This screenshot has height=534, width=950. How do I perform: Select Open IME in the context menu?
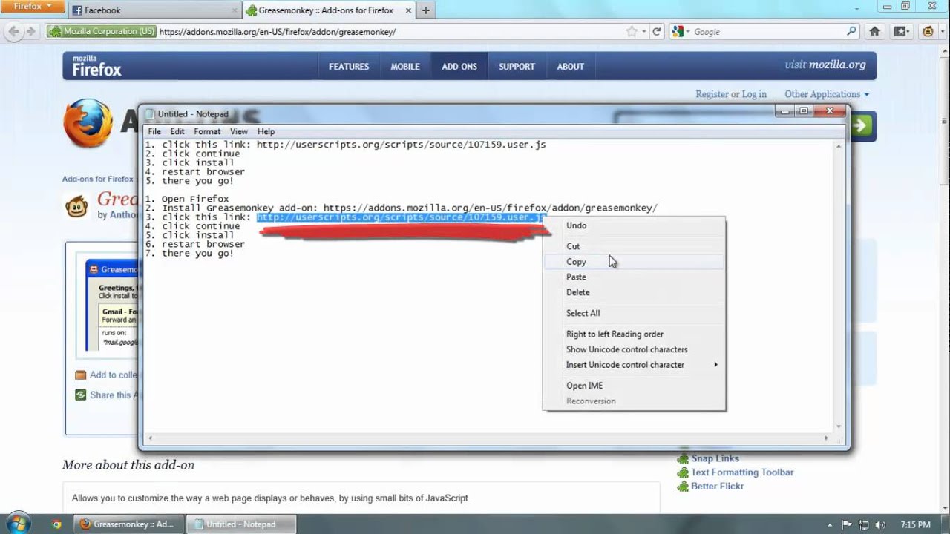tap(635, 386)
